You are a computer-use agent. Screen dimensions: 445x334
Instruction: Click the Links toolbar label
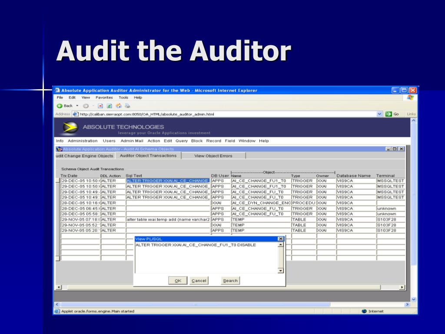tap(411, 114)
